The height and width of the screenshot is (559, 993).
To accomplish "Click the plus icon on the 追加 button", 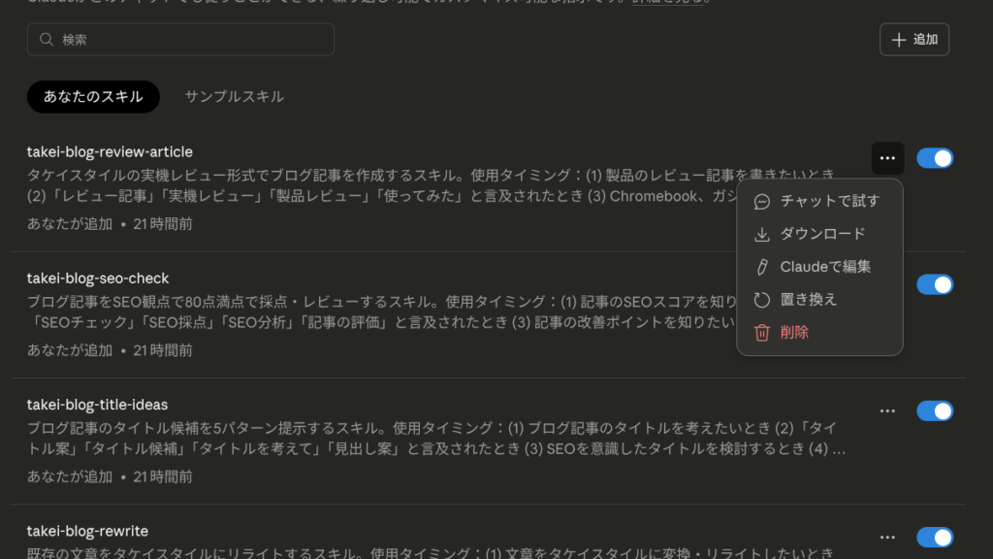I will pos(899,40).
